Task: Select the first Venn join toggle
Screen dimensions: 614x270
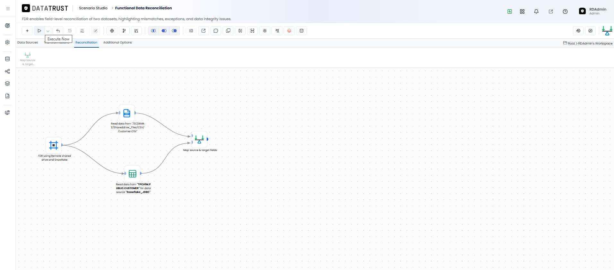Action: point(153,31)
